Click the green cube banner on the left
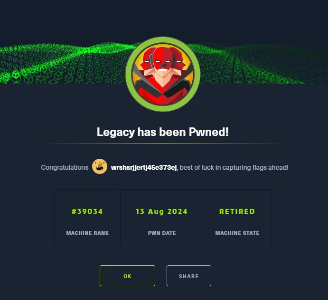Image resolution: width=328 pixels, height=300 pixels. point(63,63)
